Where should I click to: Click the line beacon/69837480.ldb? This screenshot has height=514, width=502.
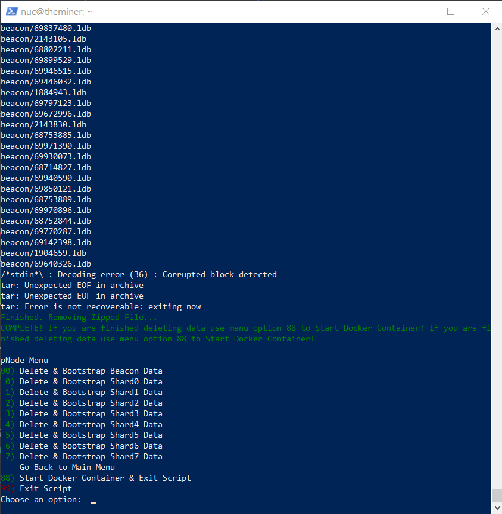click(46, 29)
